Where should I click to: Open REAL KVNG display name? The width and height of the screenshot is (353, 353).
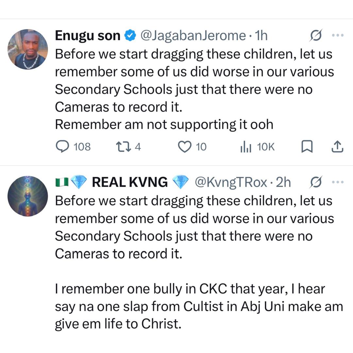(x=130, y=182)
